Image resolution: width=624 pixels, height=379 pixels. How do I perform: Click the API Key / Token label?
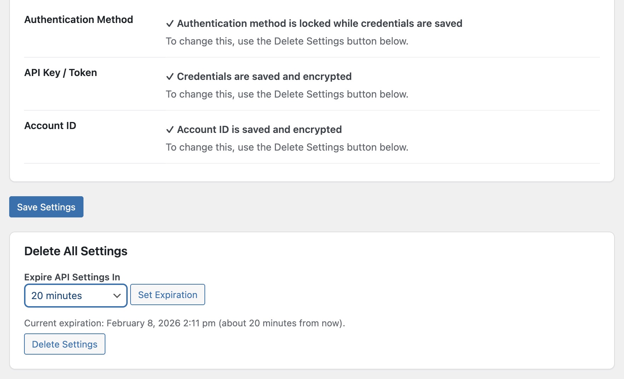[x=60, y=72]
